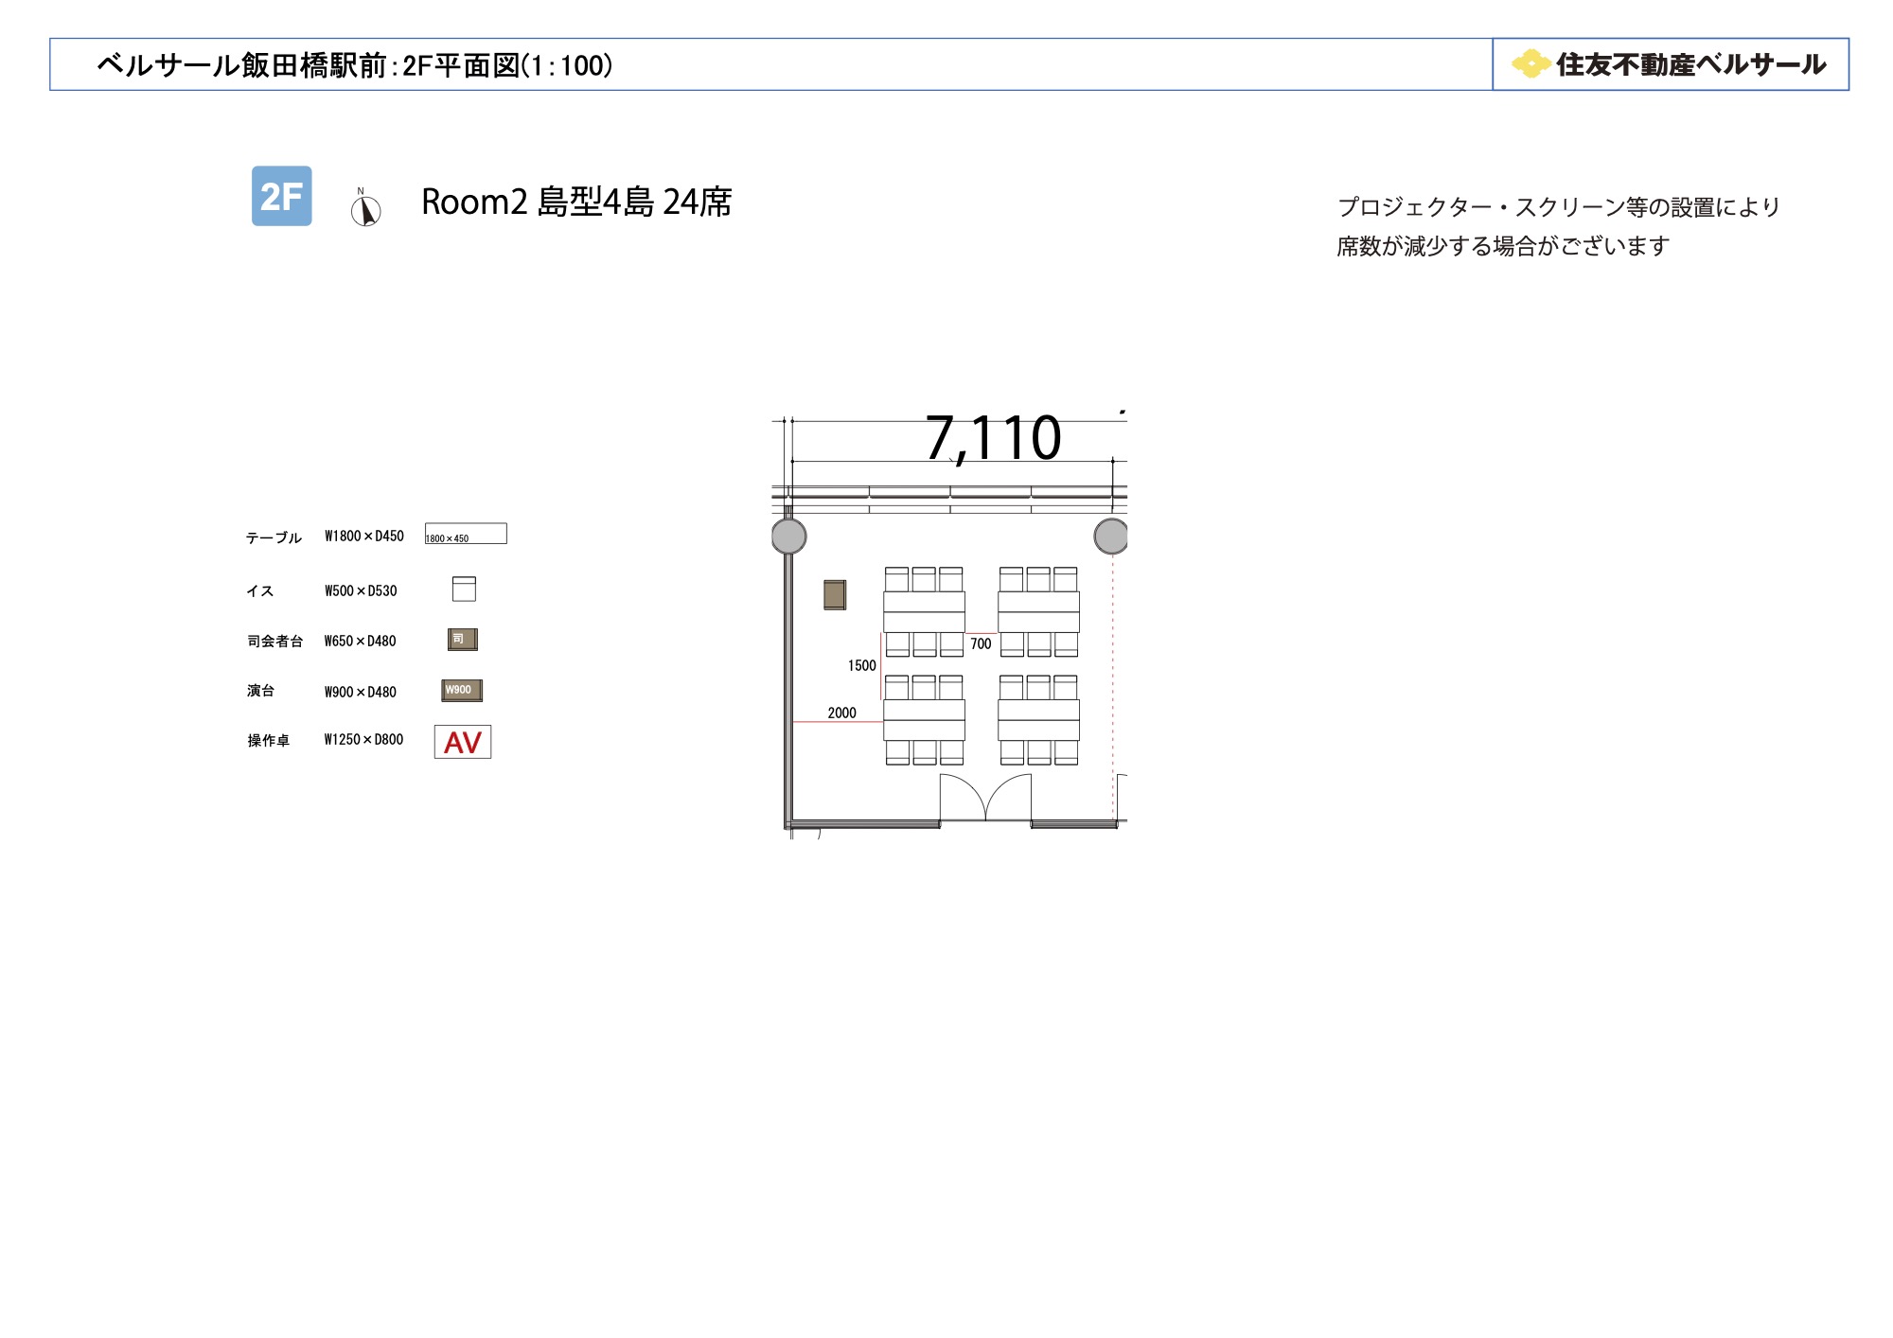Select note line プロジェクター・スクリーン等の設置により
Viewport: 1893px width, 1338px height.
[1559, 207]
